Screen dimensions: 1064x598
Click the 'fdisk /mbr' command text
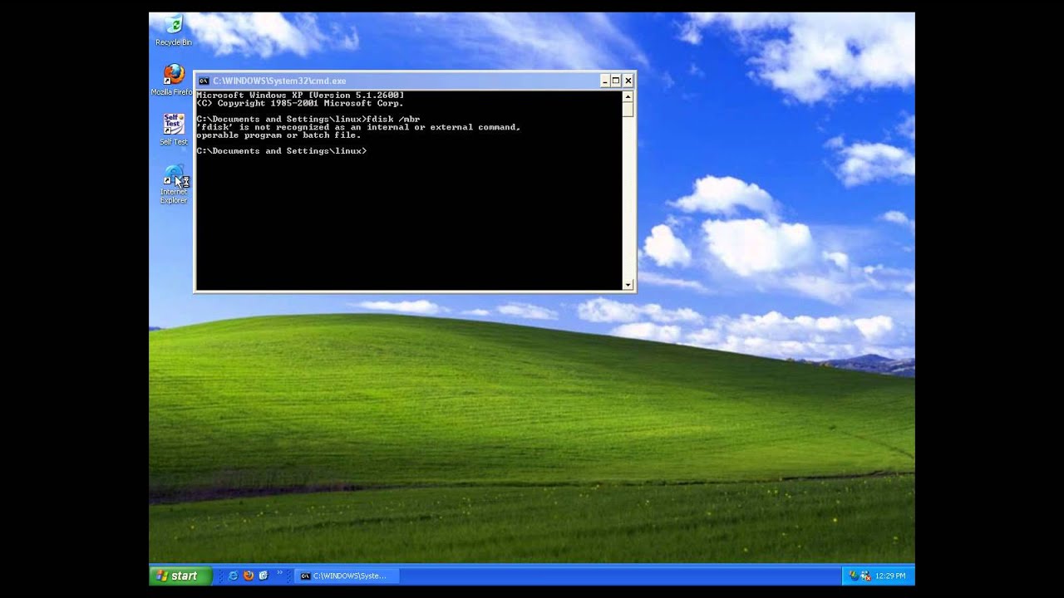click(x=393, y=120)
